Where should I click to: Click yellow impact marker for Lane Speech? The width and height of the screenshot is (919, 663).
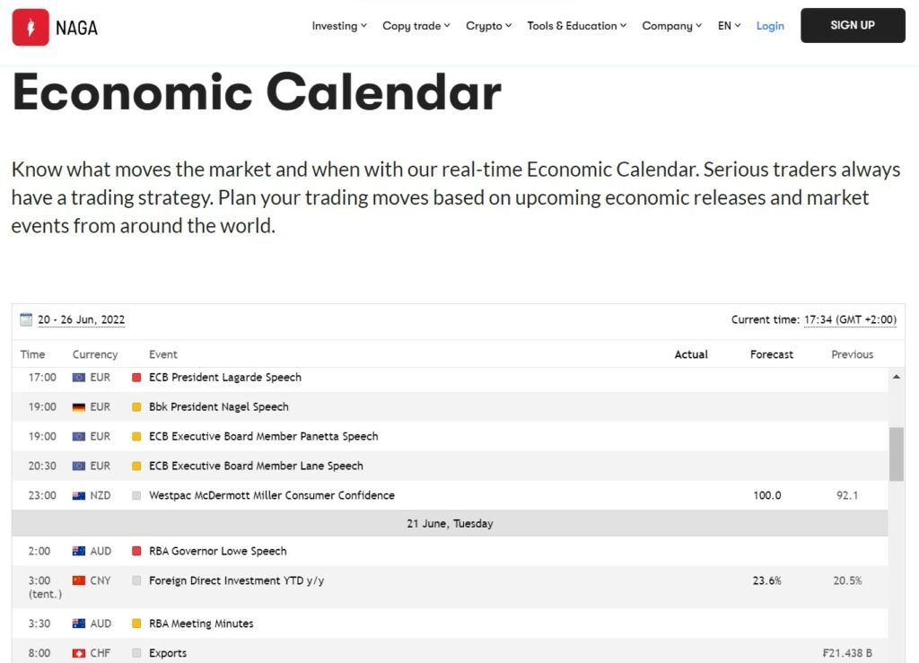click(136, 467)
